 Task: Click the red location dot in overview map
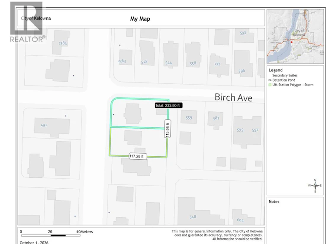point(291,42)
